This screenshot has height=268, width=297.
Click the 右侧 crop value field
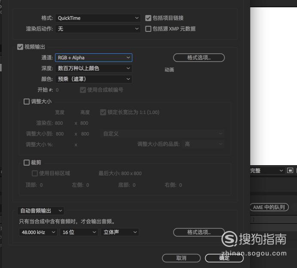click(181, 185)
